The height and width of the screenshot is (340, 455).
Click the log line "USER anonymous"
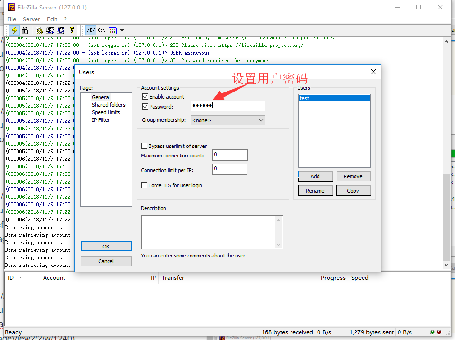pyautogui.click(x=190, y=53)
